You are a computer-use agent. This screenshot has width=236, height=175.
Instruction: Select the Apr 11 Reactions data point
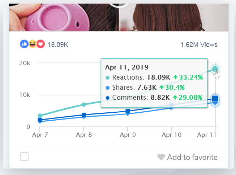[x=215, y=69]
